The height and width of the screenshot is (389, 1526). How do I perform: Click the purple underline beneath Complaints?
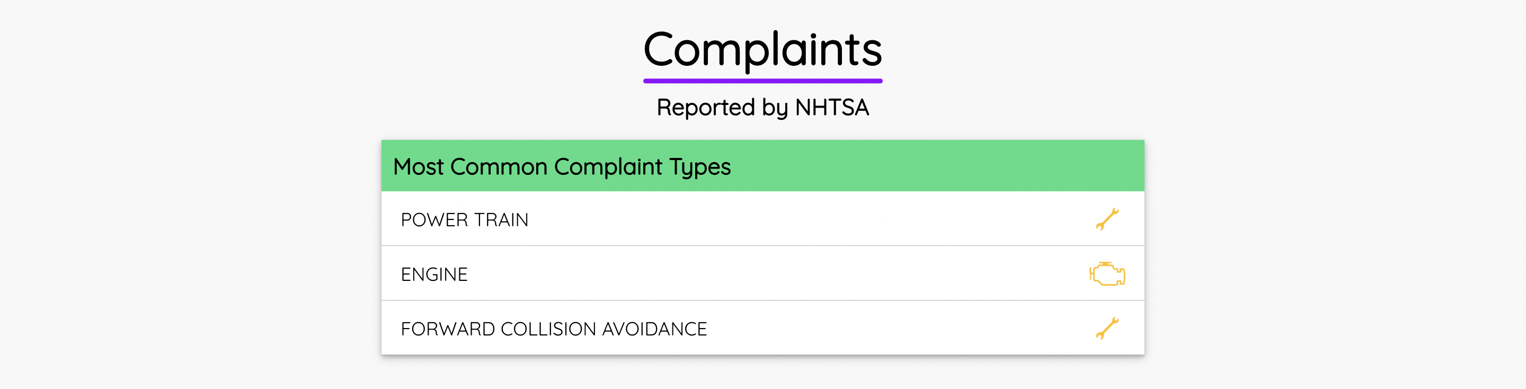[763, 81]
